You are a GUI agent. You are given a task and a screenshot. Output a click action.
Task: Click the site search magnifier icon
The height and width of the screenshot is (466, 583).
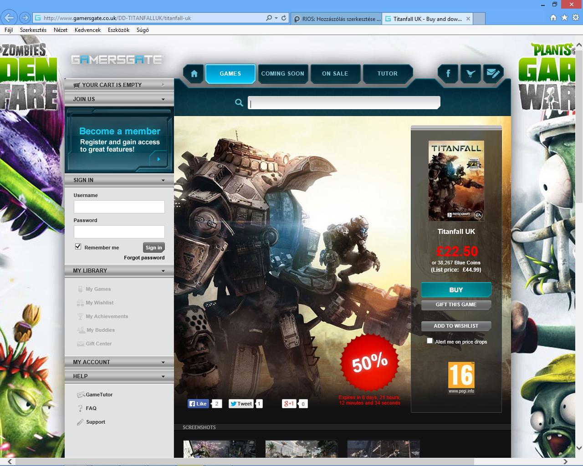click(x=239, y=103)
